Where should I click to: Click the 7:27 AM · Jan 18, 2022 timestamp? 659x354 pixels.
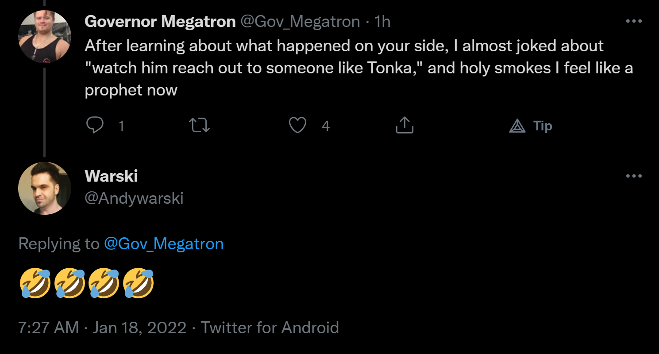102,327
